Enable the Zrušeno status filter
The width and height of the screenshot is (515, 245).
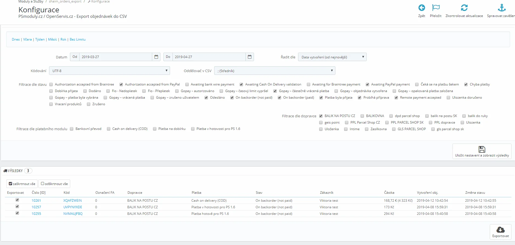89,104
